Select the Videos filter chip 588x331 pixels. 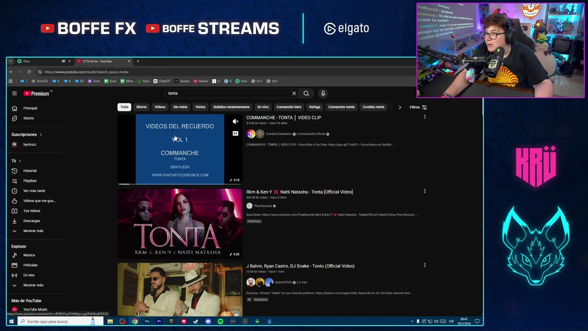click(160, 107)
